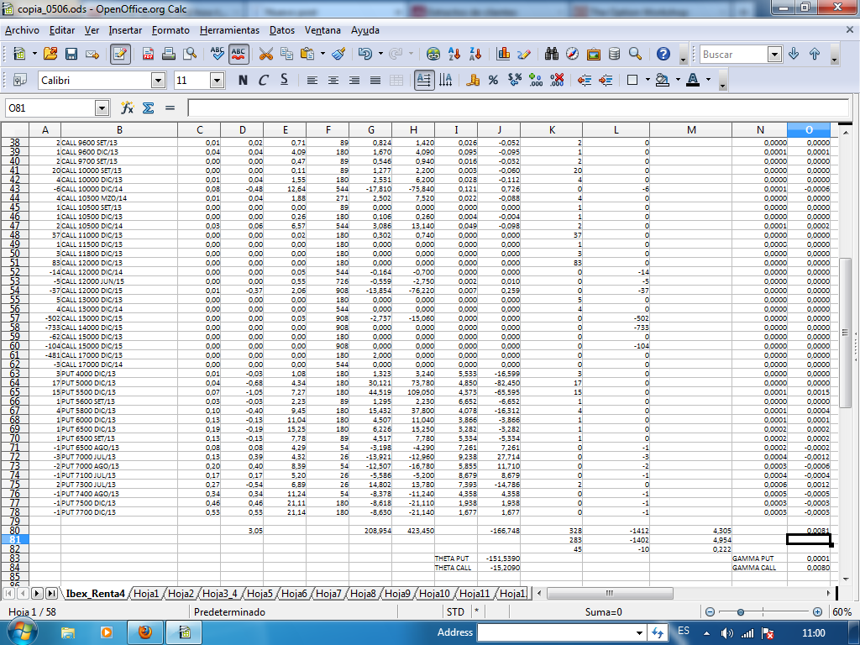Image resolution: width=860 pixels, height=645 pixels.
Task: Open the Archivo menu
Action: click(22, 30)
